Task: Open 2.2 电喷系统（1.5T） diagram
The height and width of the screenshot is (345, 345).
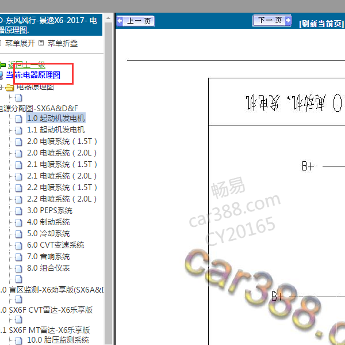Action: click(62, 187)
